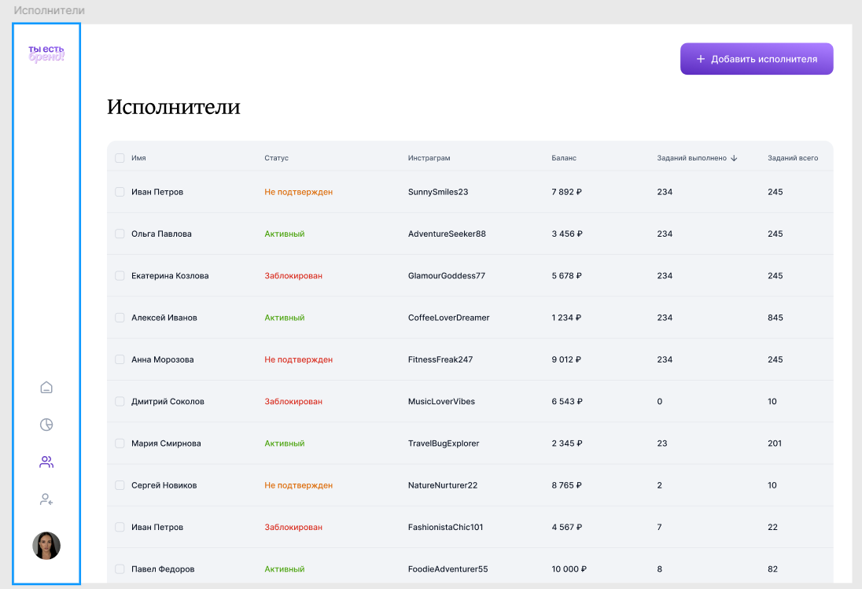The image size is (862, 589).
Task: Click the CoffeeLoverDreamer Instagram handle
Action: [448, 318]
